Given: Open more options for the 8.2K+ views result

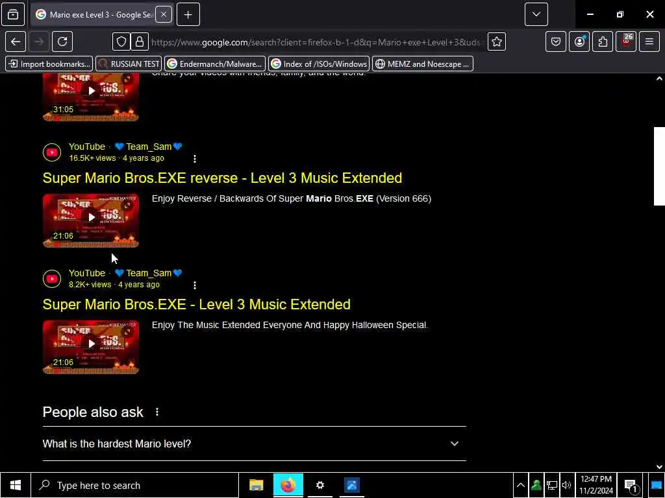Looking at the screenshot, I should 195,285.
